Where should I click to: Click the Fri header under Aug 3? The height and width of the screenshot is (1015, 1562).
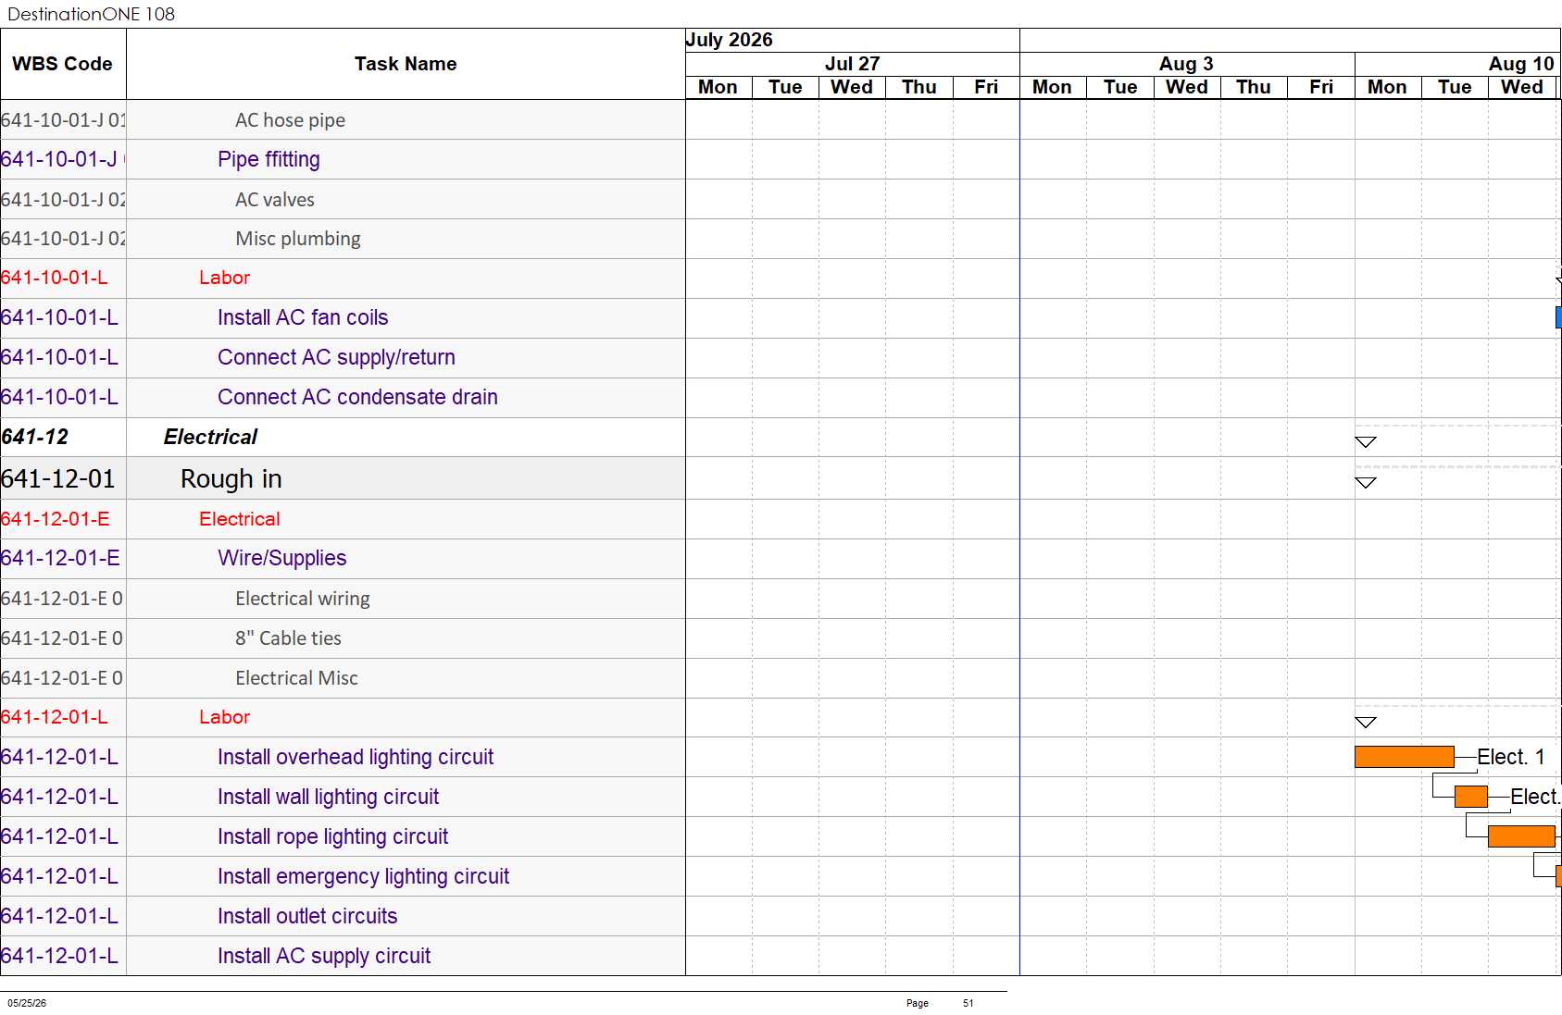click(x=1321, y=87)
